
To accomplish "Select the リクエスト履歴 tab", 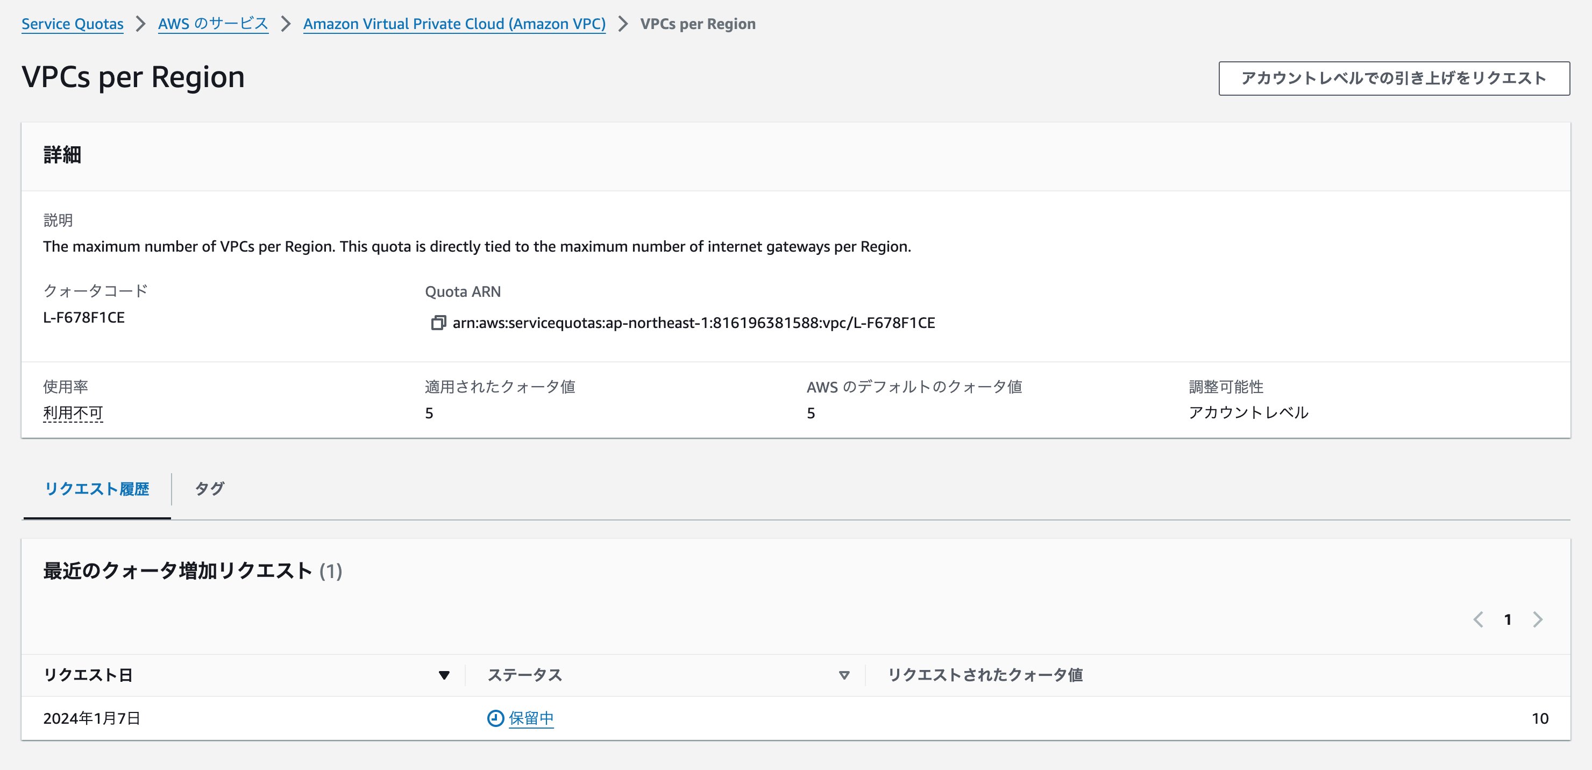I will point(96,489).
